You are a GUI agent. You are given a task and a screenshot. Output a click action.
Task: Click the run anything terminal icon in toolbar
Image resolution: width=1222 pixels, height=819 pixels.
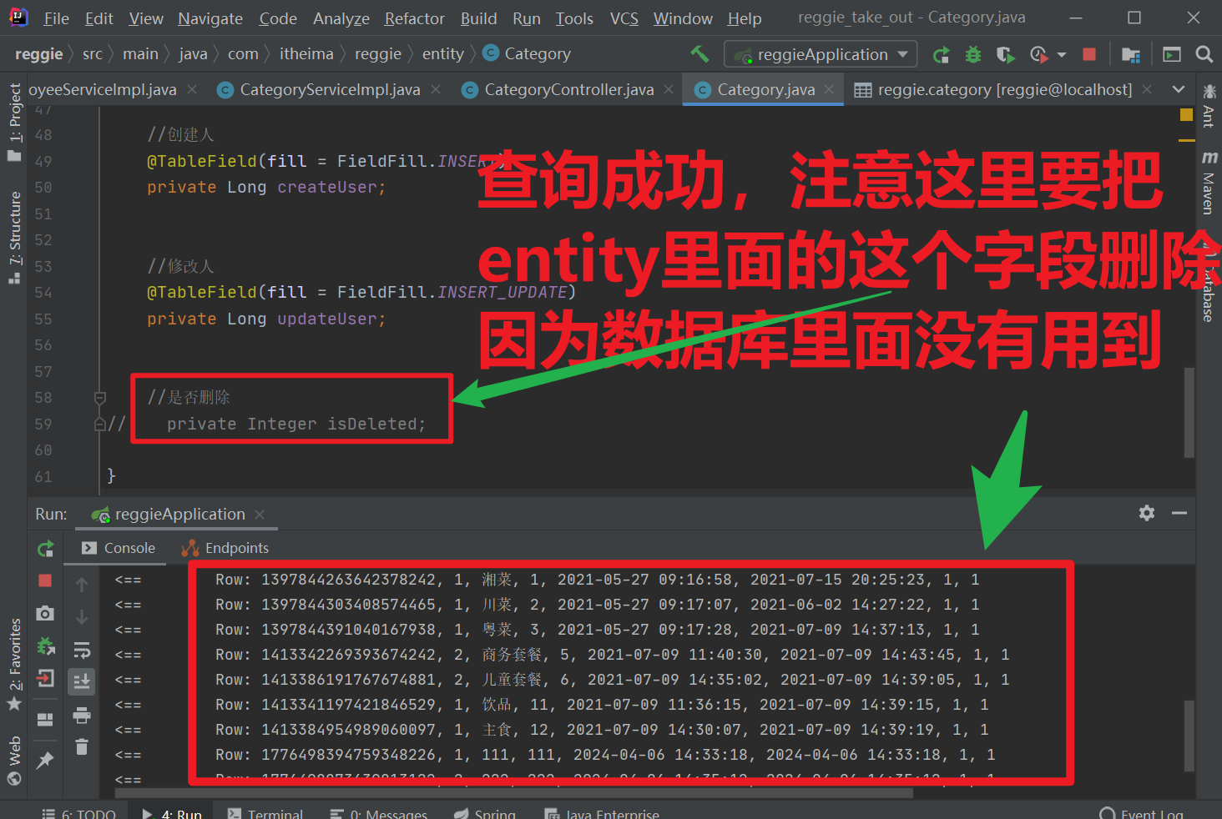(x=1172, y=54)
